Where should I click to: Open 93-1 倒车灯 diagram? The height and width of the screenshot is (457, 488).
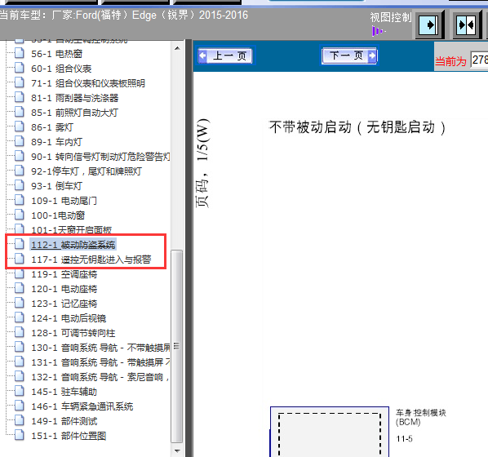(56, 186)
